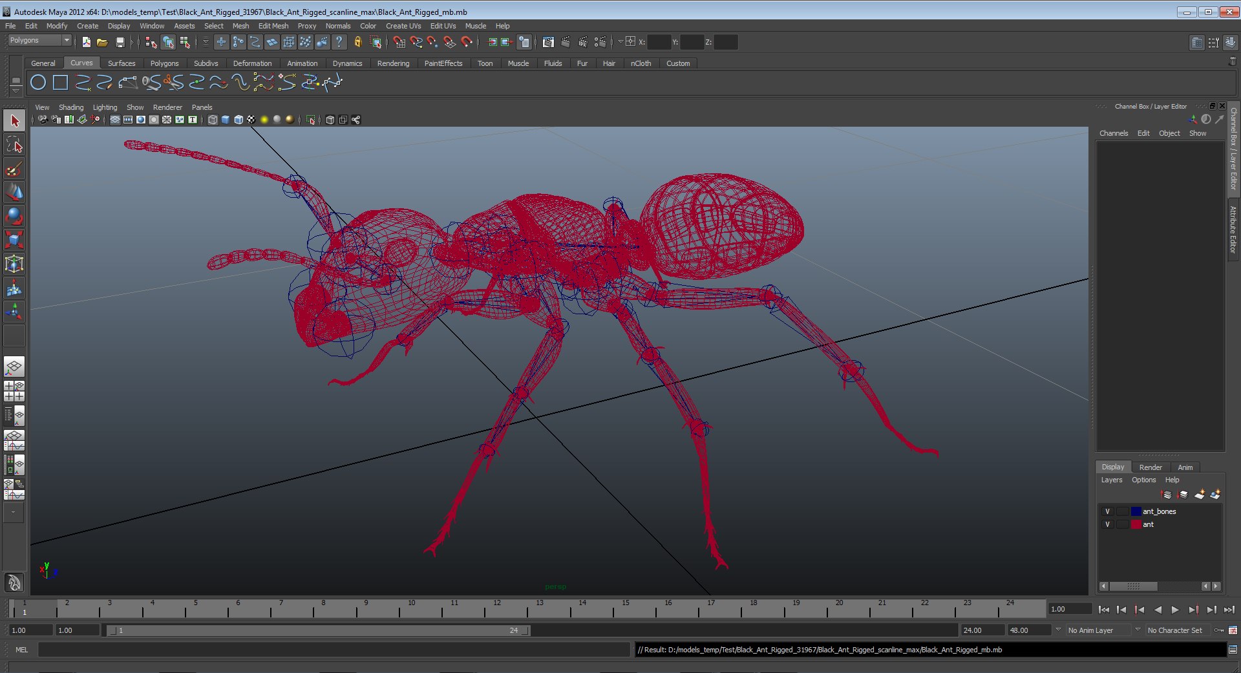Collapse the status line file section handle
The height and width of the screenshot is (673, 1241).
[x=76, y=42]
